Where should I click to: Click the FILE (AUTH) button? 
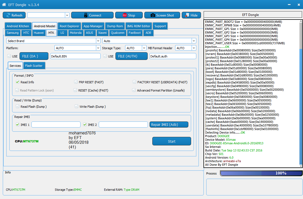click(131, 56)
